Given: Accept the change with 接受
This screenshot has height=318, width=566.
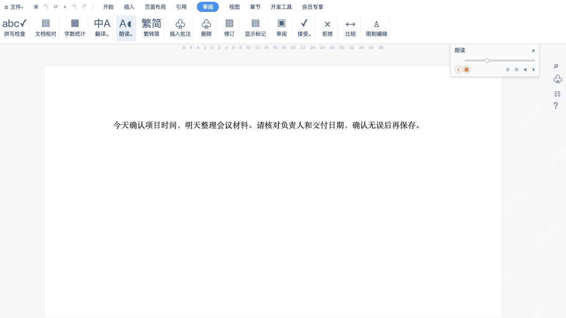Looking at the screenshot, I should tap(304, 28).
